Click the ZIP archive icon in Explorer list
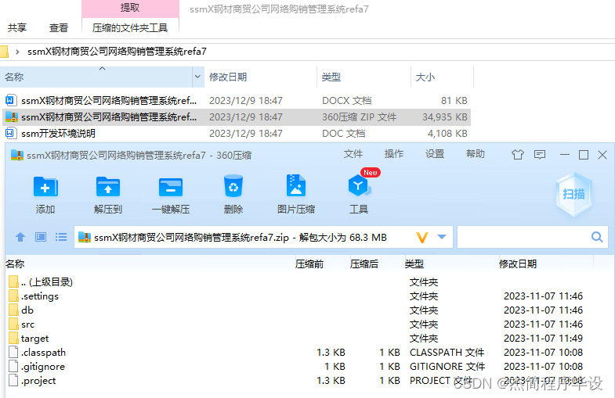 12,117
